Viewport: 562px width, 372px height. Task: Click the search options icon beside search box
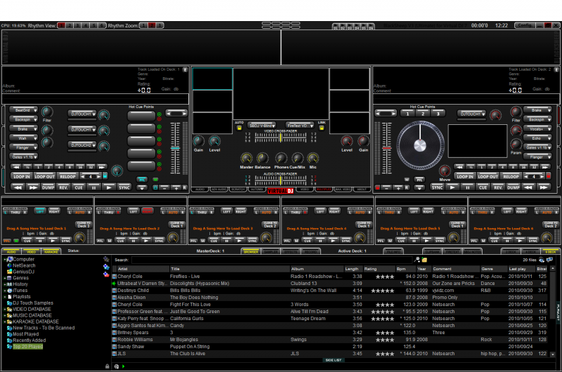pyautogui.click(x=417, y=260)
